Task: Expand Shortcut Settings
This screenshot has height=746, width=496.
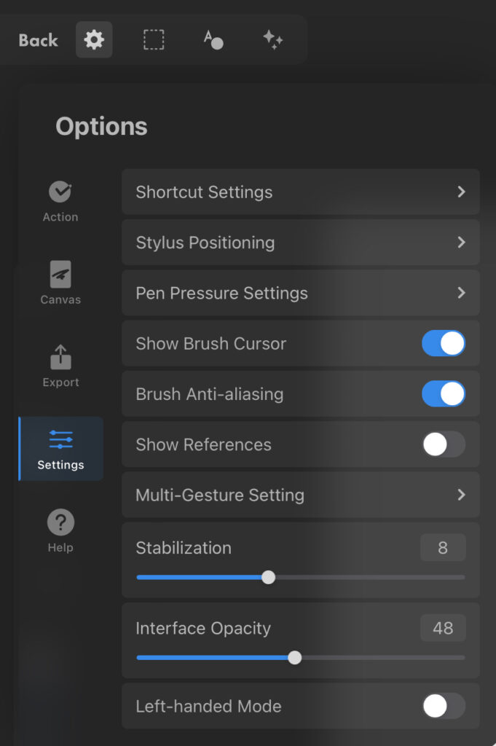Action: point(300,192)
